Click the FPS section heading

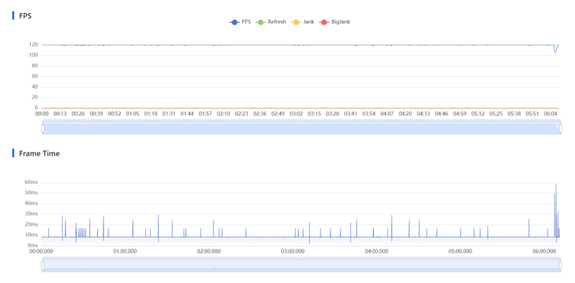tap(25, 16)
